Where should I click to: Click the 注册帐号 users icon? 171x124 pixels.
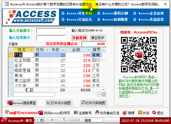click(76, 112)
